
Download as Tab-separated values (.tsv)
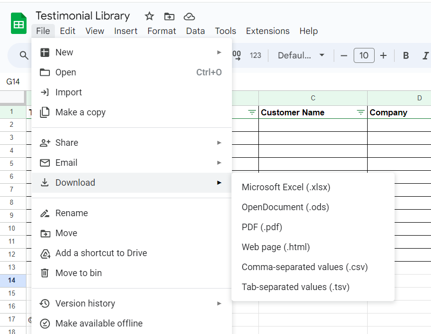(313, 287)
